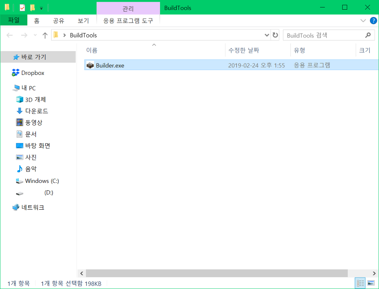
Task: Click the 1개 항목 선택함 198KB status text
Action: 71,283
